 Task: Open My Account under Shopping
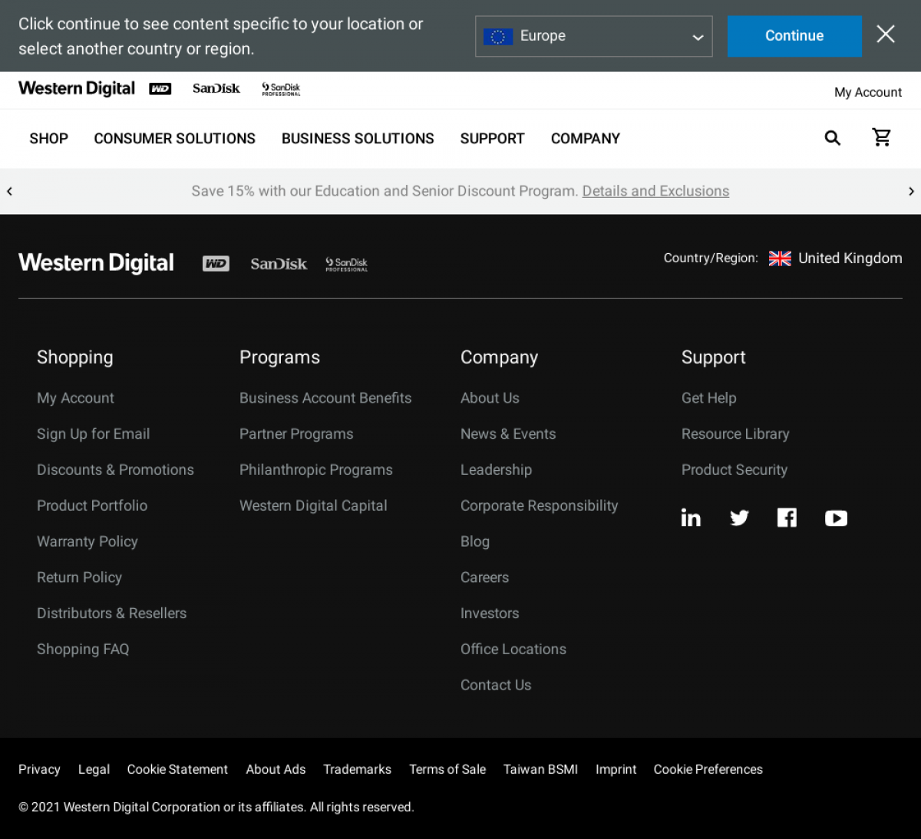75,398
